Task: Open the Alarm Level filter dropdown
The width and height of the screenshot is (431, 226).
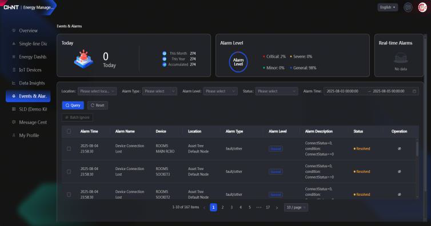Action: [x=220, y=91]
